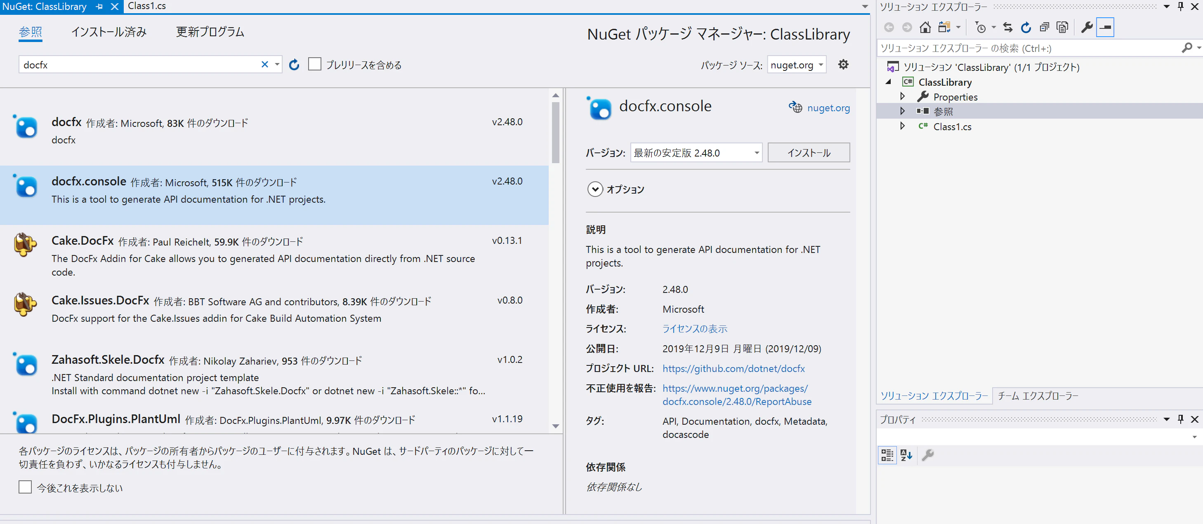Open the ReportAbuse link for docfx.console
Screen dimensions: 1203x524
coord(736,394)
